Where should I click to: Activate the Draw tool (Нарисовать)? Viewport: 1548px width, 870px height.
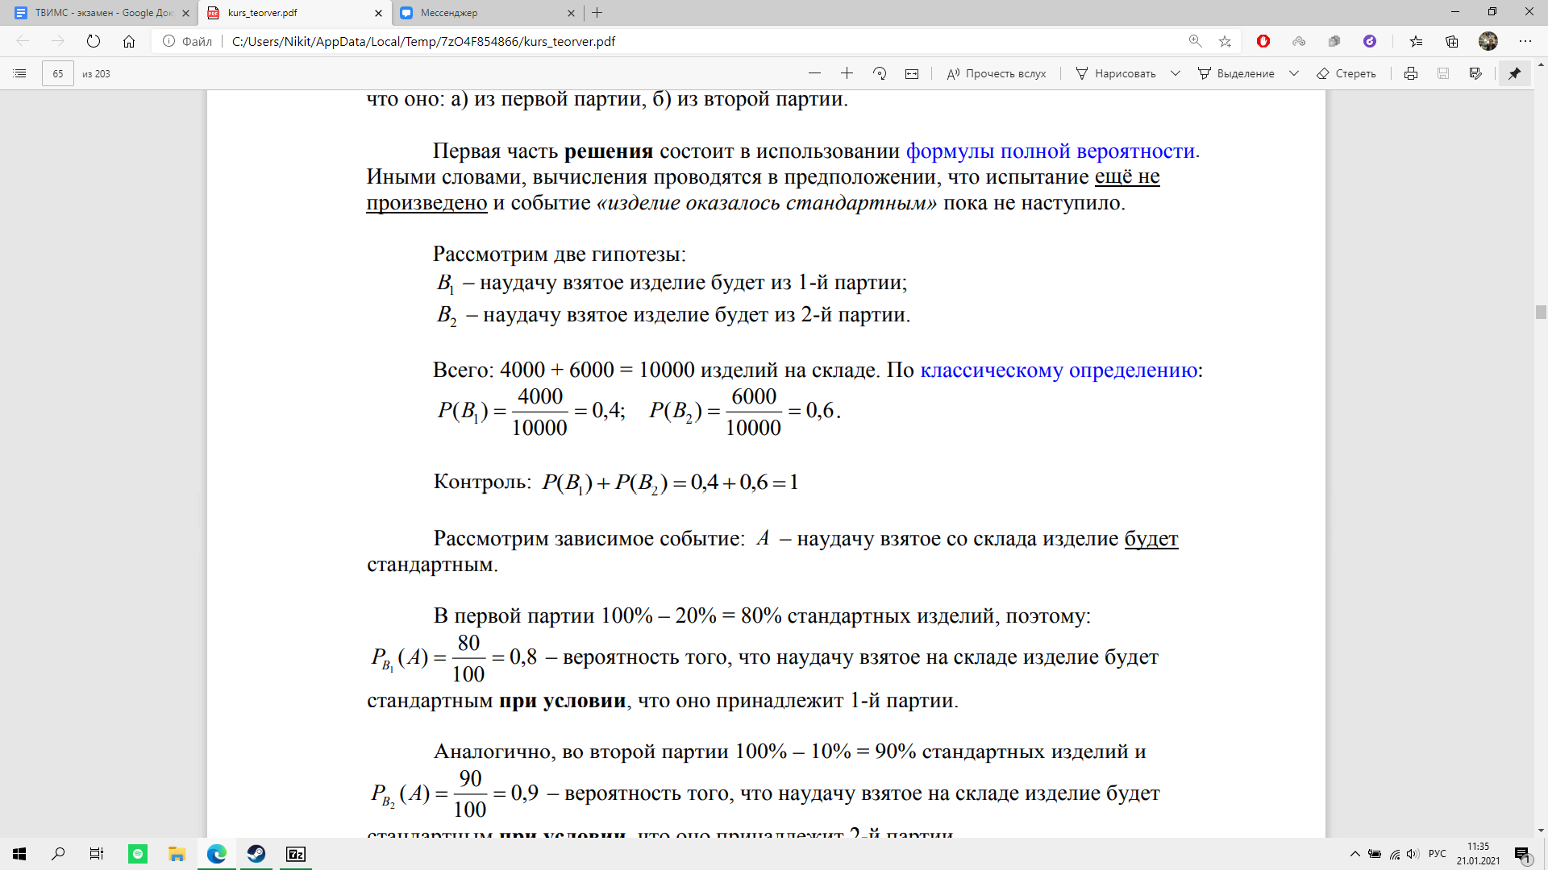pos(1116,73)
